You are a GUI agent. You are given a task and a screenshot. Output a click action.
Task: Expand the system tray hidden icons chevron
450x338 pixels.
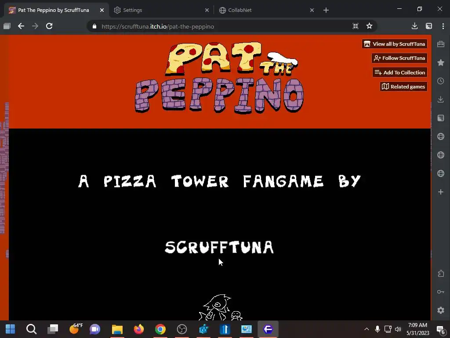pos(367,329)
